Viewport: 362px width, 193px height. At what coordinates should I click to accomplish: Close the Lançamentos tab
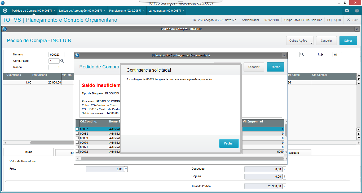point(184,11)
